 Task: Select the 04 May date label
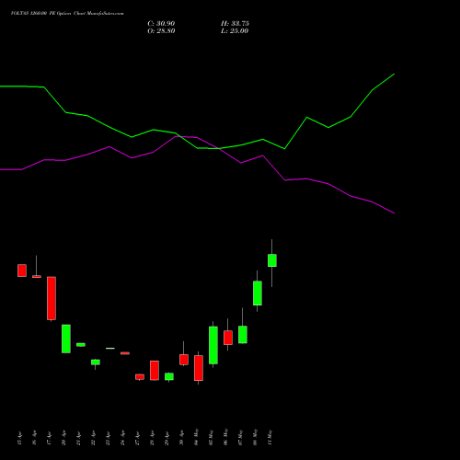pyautogui.click(x=197, y=437)
